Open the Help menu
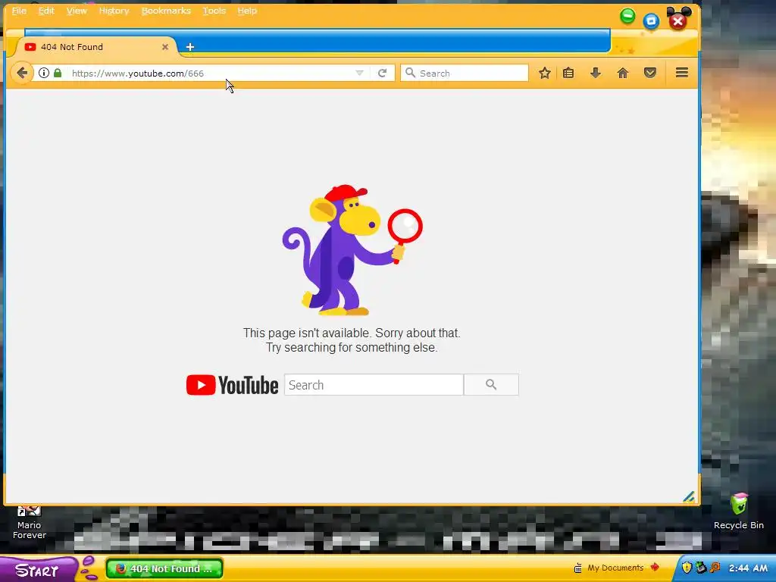 tap(247, 11)
